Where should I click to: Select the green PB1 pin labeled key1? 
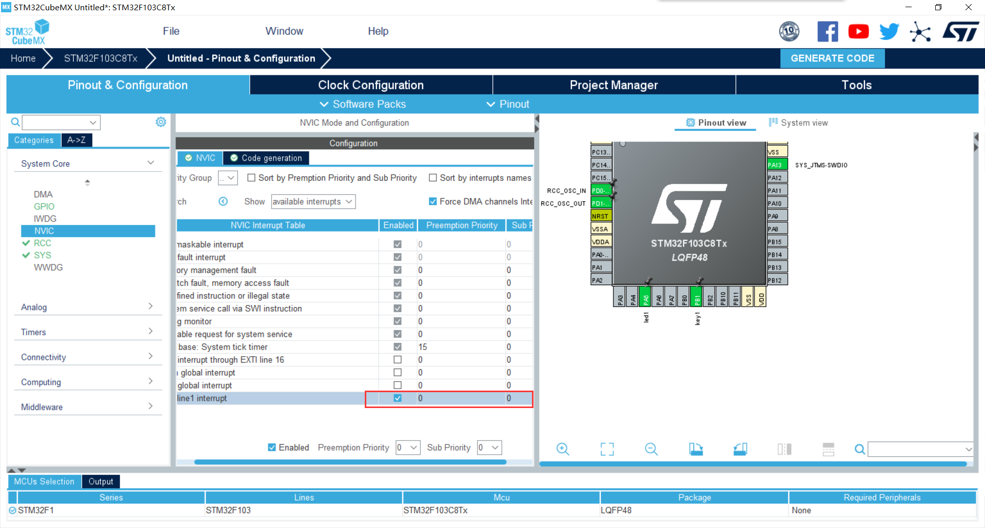pyautogui.click(x=697, y=297)
